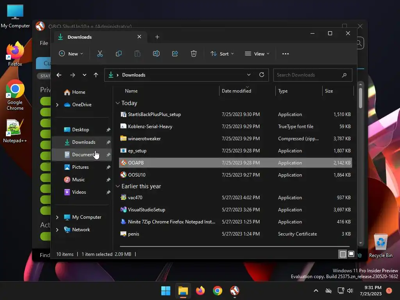Image resolution: width=400 pixels, height=300 pixels.
Task: Select VisualStudioSetup file
Action: pos(236,210)
